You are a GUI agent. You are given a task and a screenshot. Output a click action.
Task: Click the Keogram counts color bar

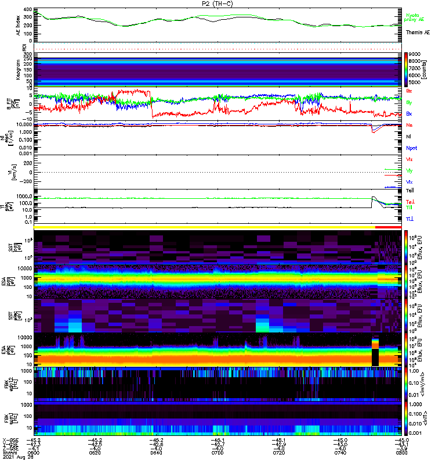click(x=406, y=70)
